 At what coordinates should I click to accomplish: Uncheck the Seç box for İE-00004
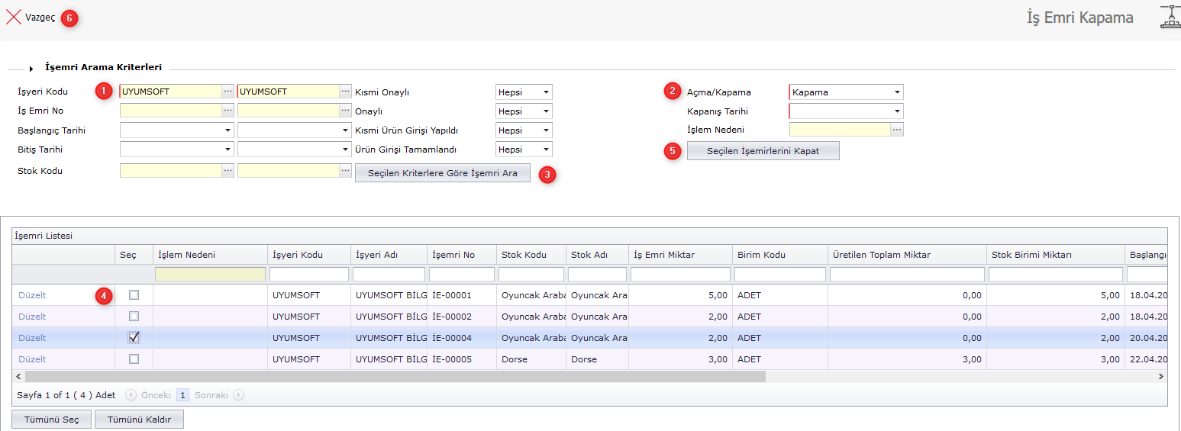[134, 337]
